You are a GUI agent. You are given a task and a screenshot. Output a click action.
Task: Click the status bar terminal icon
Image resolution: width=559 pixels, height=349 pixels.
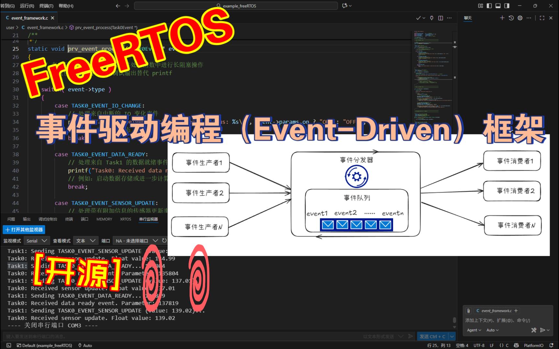tap(9, 345)
